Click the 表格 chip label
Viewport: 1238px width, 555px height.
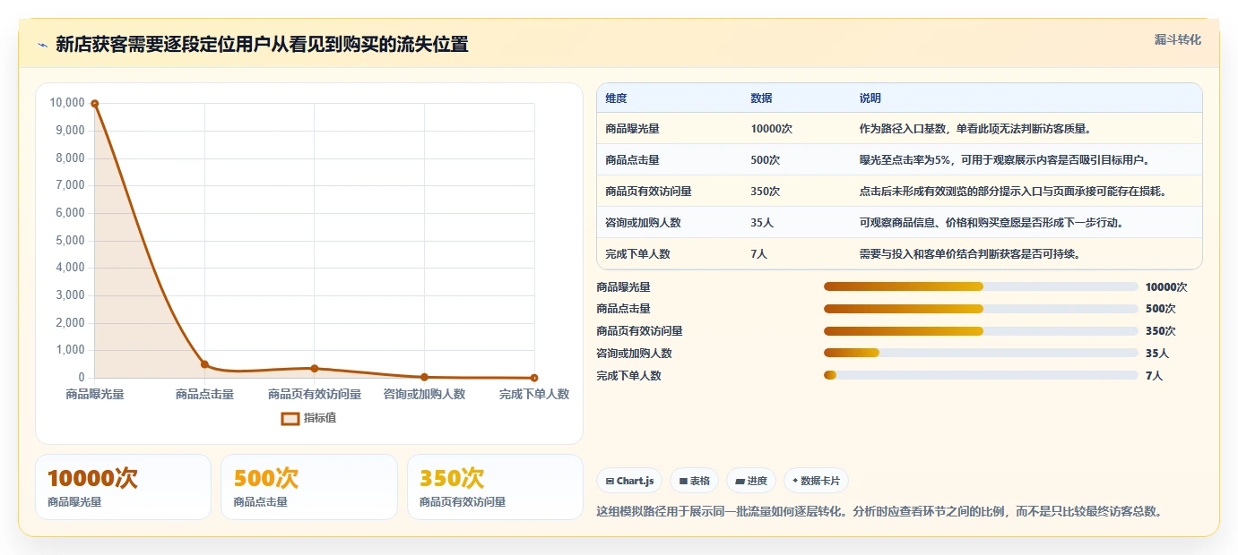coord(700,481)
